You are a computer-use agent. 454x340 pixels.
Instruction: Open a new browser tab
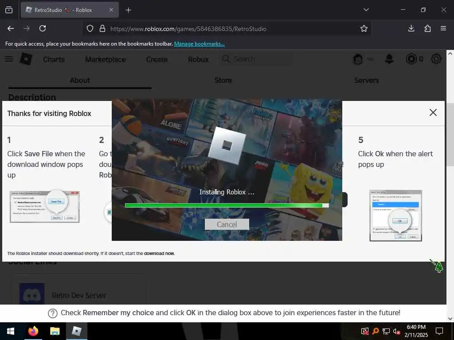(x=128, y=10)
